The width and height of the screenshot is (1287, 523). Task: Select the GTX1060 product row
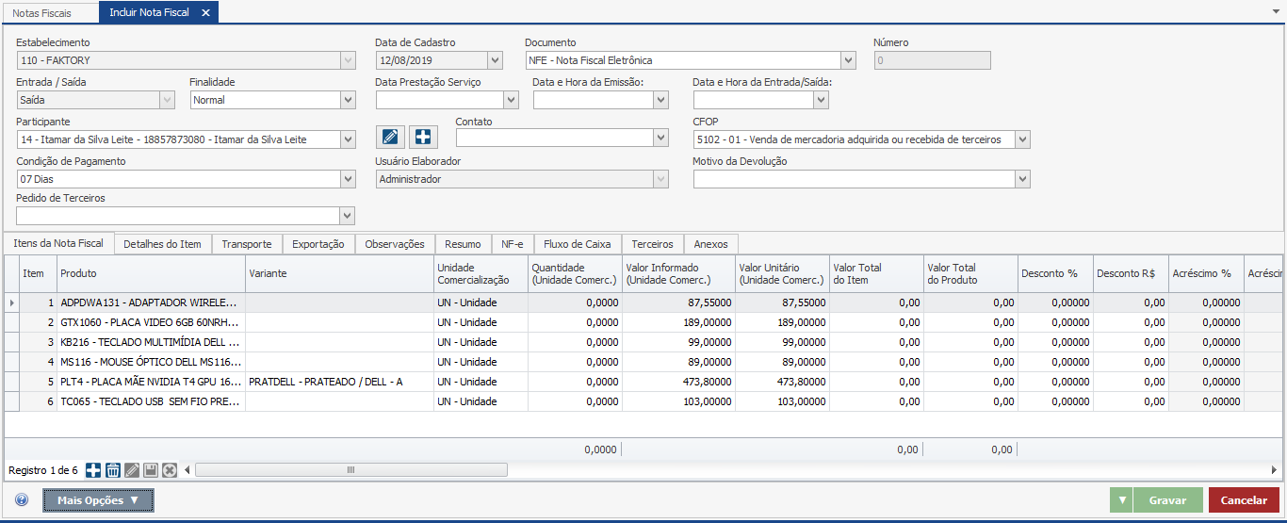click(x=151, y=322)
